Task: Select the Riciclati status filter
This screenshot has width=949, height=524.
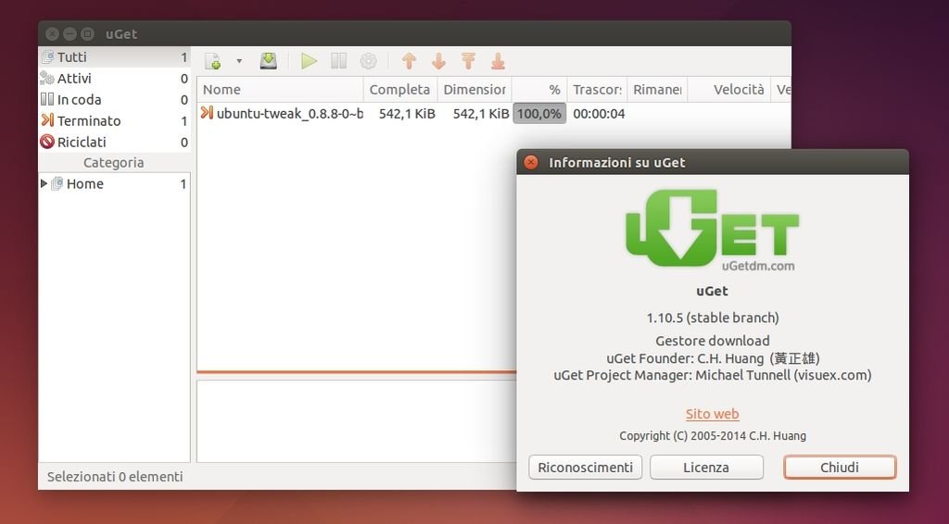Action: 114,142
